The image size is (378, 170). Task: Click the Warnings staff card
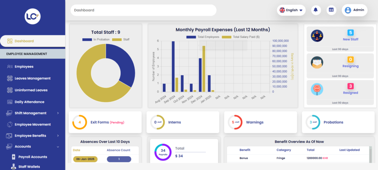[261, 122]
